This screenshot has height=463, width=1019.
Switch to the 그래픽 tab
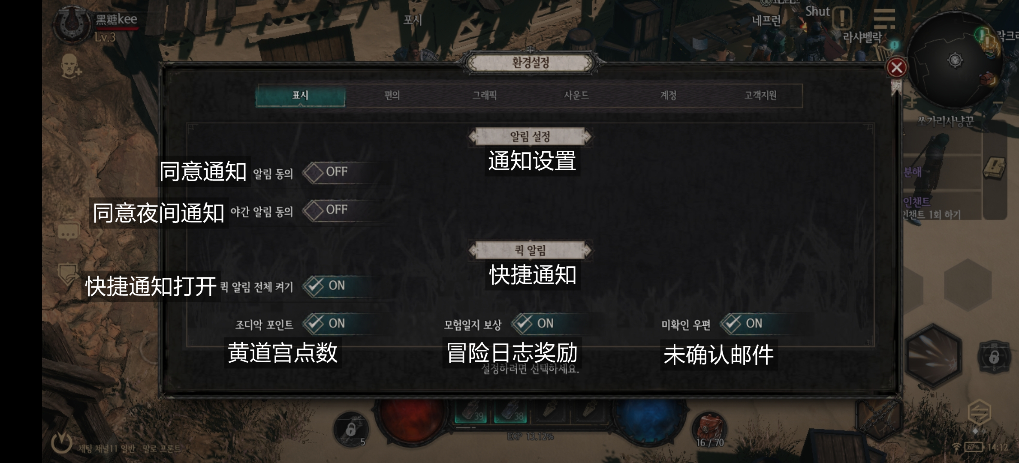click(x=484, y=96)
